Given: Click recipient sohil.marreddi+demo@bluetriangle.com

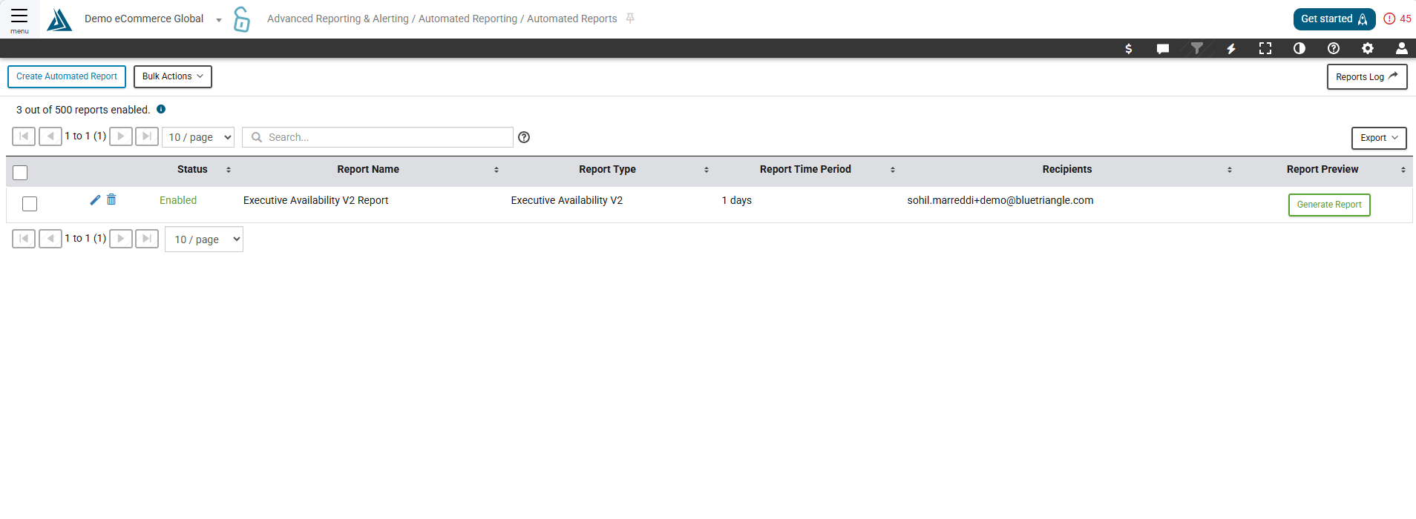Looking at the screenshot, I should tap(1000, 200).
